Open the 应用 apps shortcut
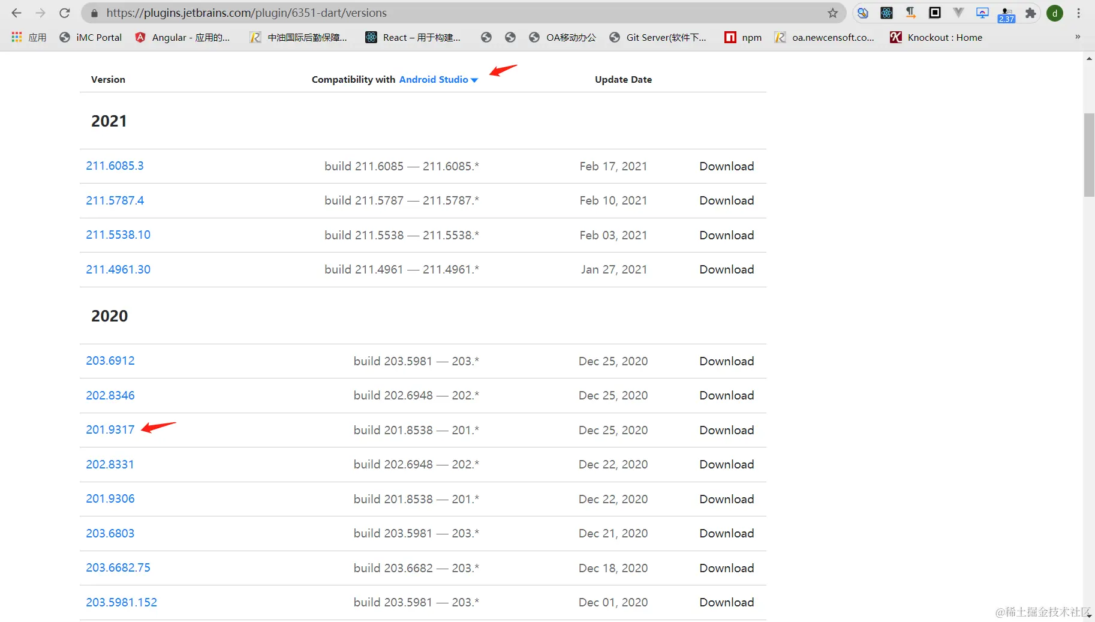 29,37
